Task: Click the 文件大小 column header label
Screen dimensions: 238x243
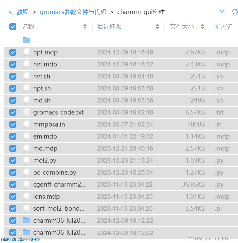Action: coord(182,27)
